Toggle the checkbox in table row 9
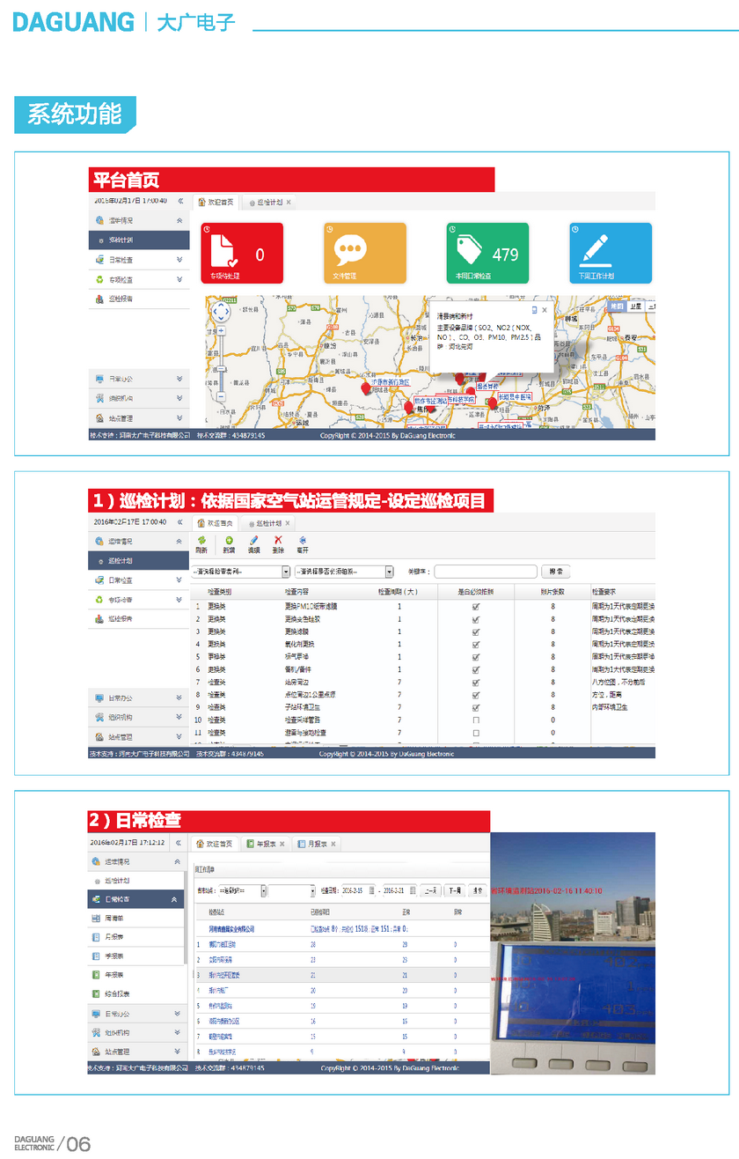 point(476,707)
